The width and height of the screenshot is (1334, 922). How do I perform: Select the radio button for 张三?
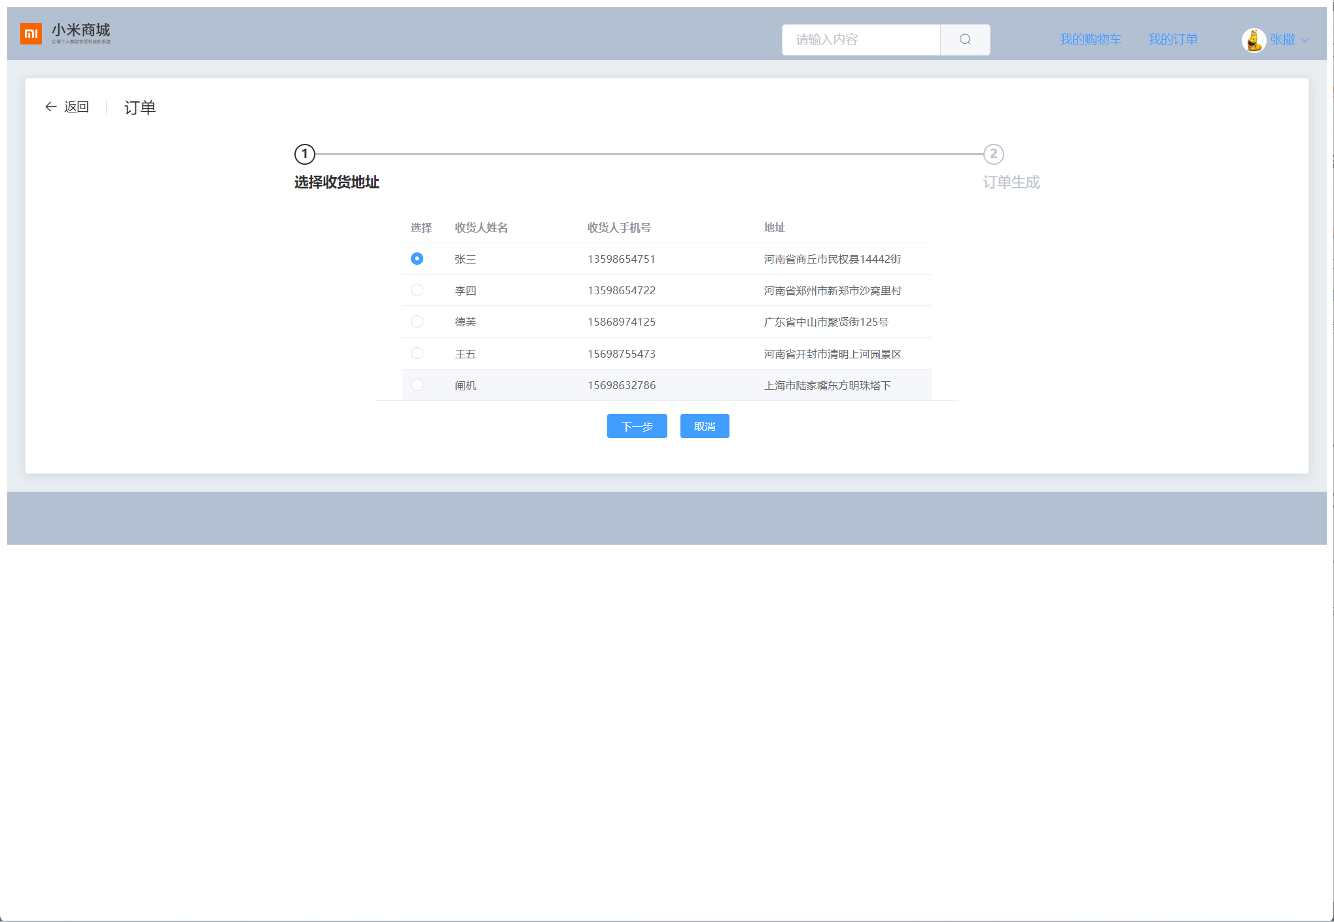[x=417, y=259]
